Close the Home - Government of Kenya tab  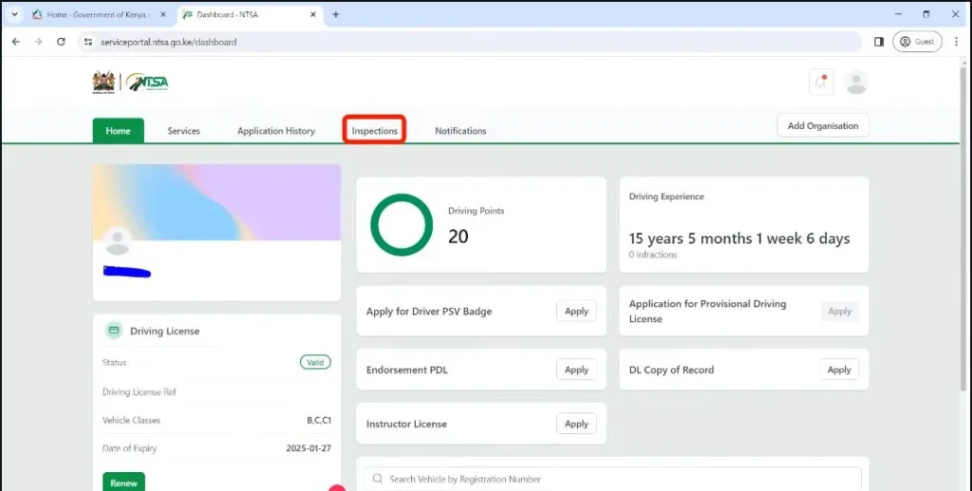(x=163, y=14)
